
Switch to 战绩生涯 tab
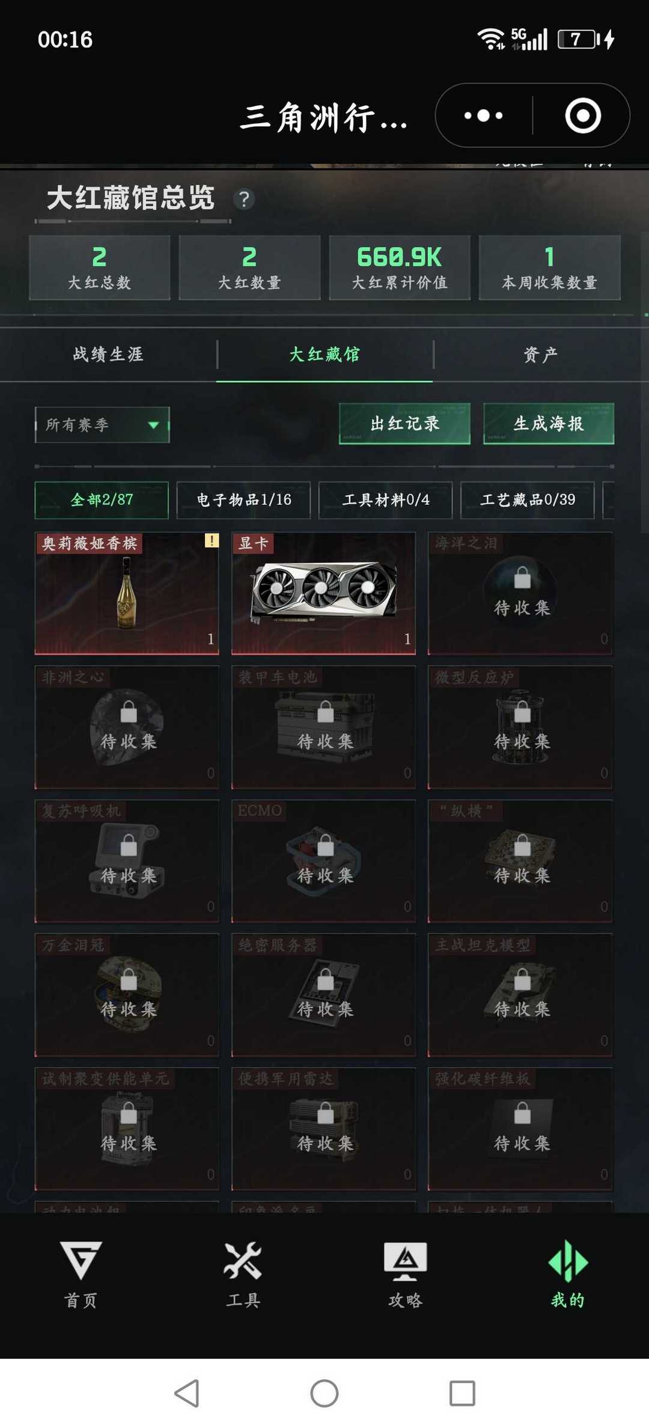(108, 354)
